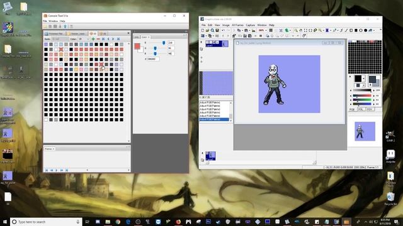Open the Help menu in Console Tool
Viewport: 403px width, 226px height.
click(62, 21)
